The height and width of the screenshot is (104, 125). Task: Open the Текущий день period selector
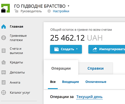(x=89, y=97)
